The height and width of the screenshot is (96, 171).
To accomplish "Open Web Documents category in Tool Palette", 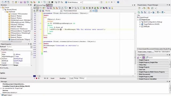I will [x=153, y=74].
